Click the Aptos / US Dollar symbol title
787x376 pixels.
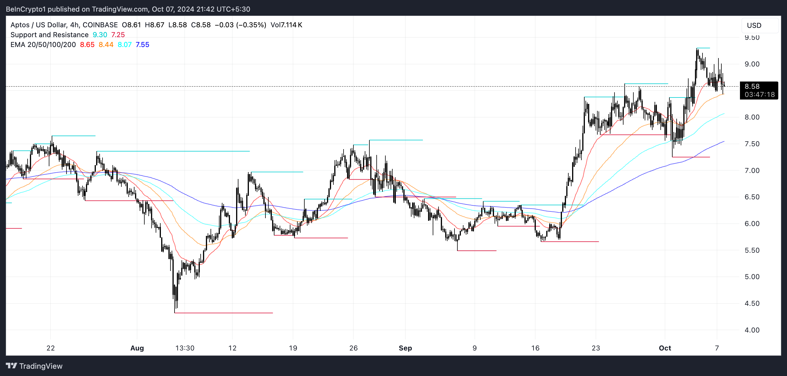(38, 25)
